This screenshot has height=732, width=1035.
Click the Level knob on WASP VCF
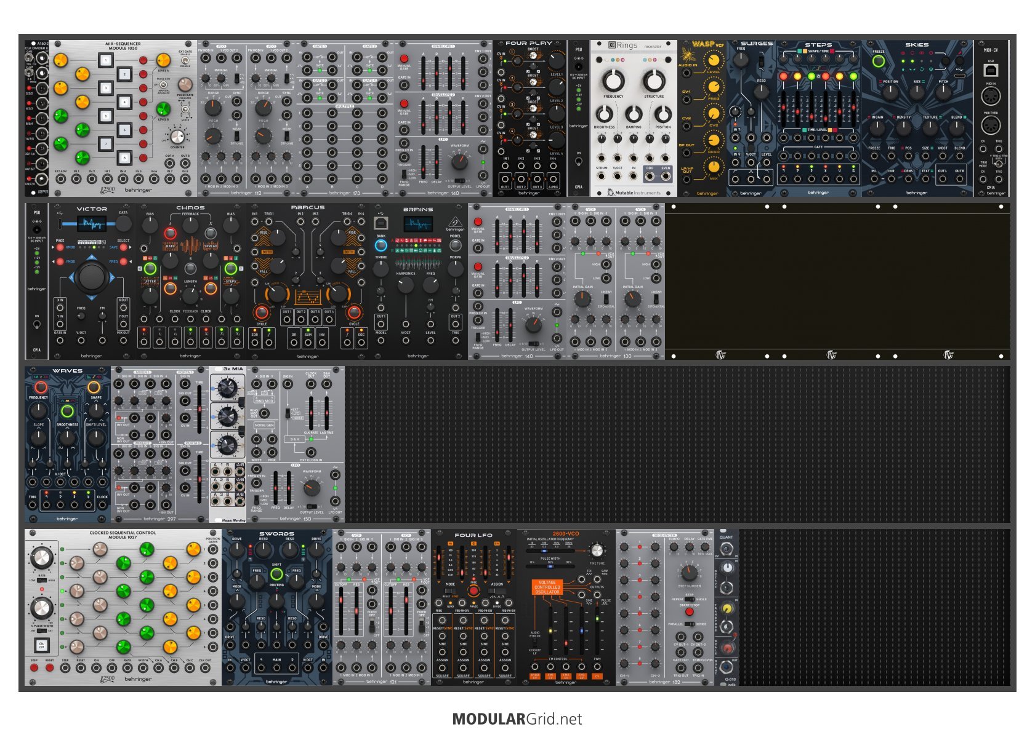[713, 60]
